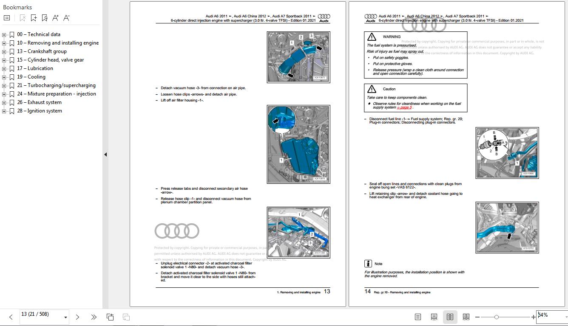Image resolution: width=568 pixels, height=326 pixels.
Task: Open bookmark 17 – Lubrication
Action: coord(35,68)
